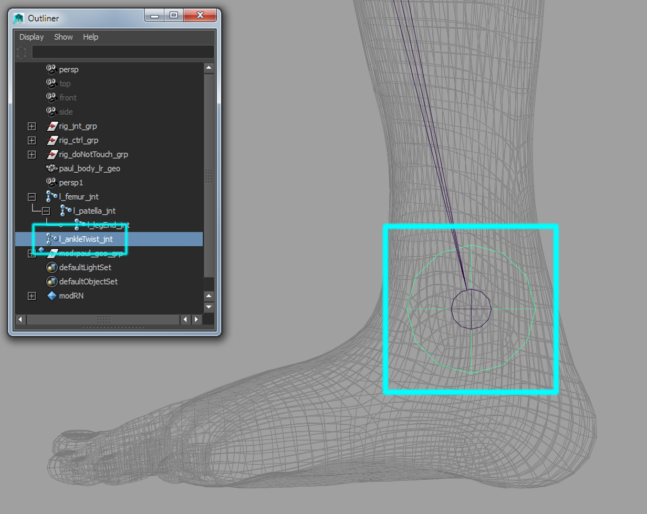The width and height of the screenshot is (647, 514).
Task: Select the l_patella_jnt label
Action: [95, 211]
